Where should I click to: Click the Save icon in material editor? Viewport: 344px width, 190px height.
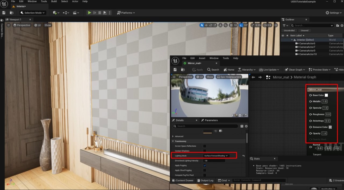coord(175,70)
